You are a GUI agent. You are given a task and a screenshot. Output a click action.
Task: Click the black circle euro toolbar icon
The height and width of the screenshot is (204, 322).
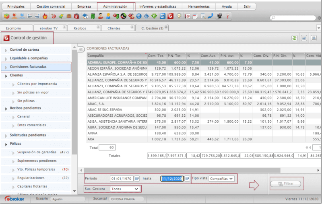coord(124,16)
